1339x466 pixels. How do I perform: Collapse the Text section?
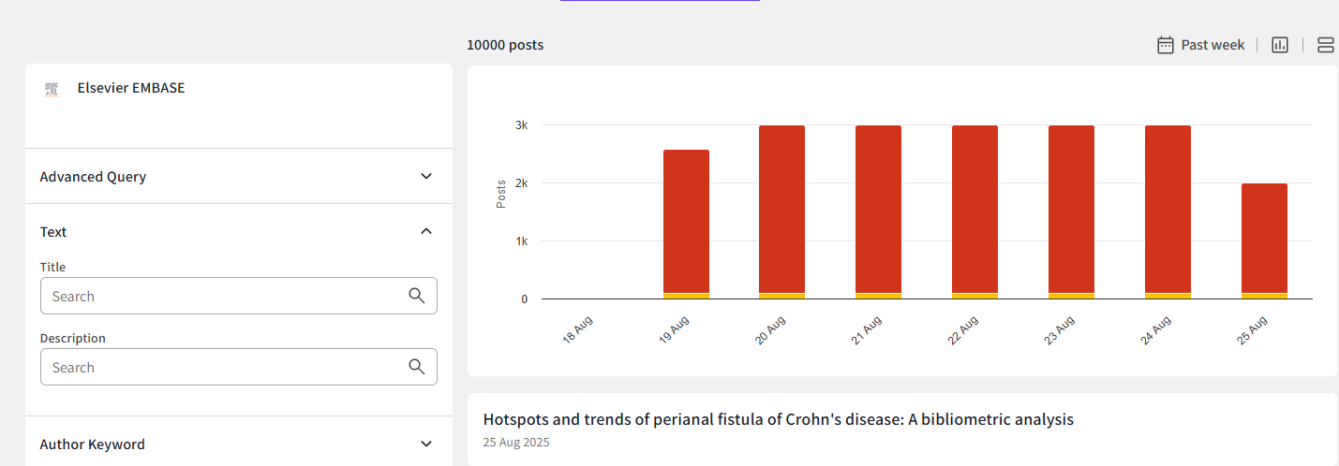tap(426, 231)
